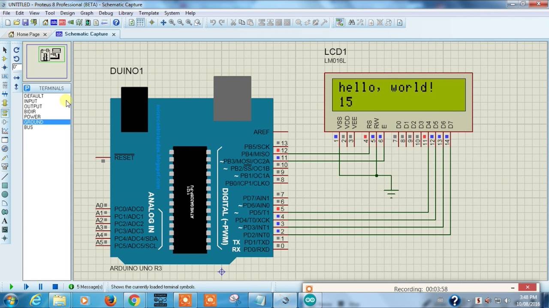Image resolution: width=549 pixels, height=308 pixels.
Task: Open the Help question mark icon
Action: (x=116, y=23)
